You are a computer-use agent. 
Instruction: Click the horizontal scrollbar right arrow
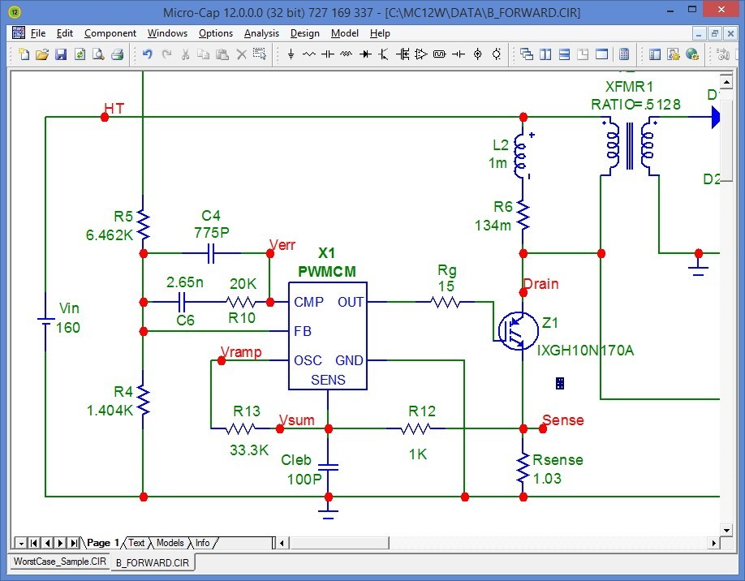coord(714,543)
